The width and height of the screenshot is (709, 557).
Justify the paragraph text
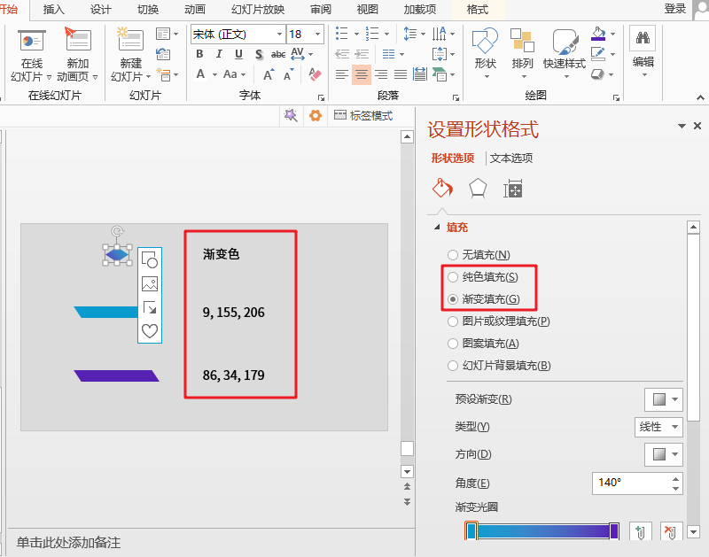[401, 74]
